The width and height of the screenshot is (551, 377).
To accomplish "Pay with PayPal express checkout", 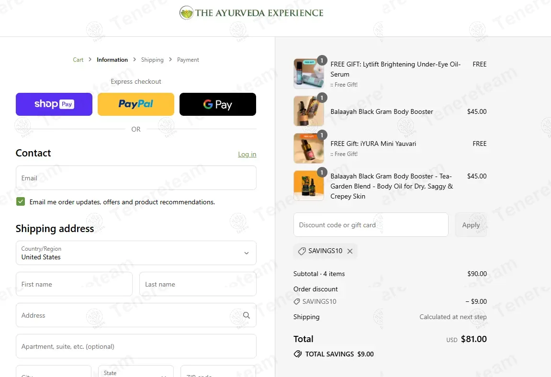I will (x=136, y=104).
